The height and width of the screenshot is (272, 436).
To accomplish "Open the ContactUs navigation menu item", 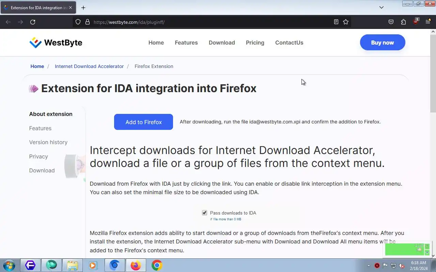I will click(x=289, y=42).
